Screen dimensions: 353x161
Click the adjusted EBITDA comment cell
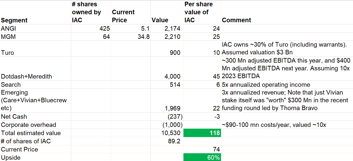[287, 68]
